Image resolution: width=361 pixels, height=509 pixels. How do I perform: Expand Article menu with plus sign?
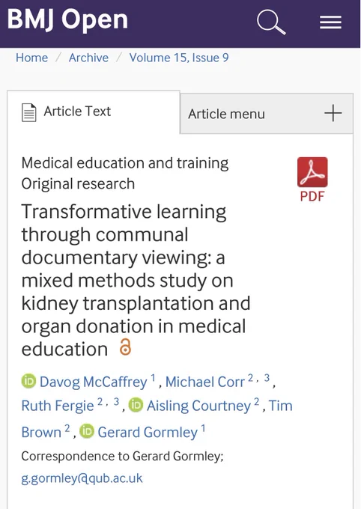[333, 113]
